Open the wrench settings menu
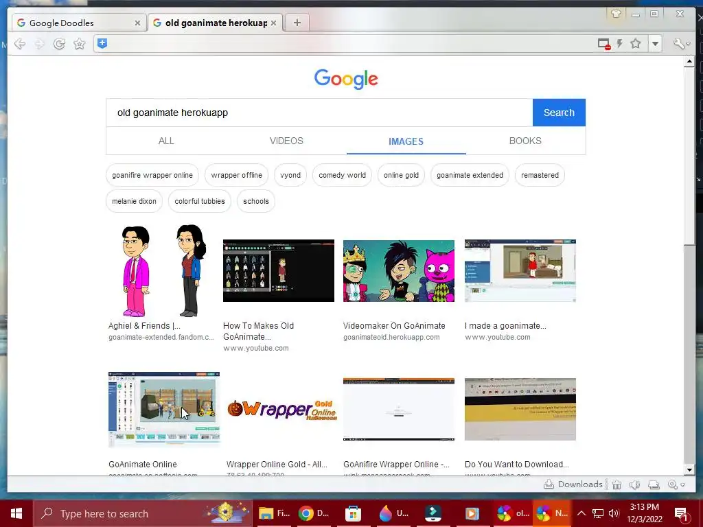 point(681,43)
